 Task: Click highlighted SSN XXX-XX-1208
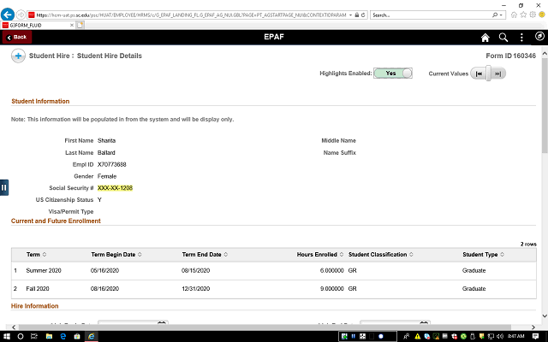[115, 188]
